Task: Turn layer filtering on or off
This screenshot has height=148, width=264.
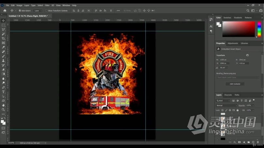Action: (x=254, y=100)
